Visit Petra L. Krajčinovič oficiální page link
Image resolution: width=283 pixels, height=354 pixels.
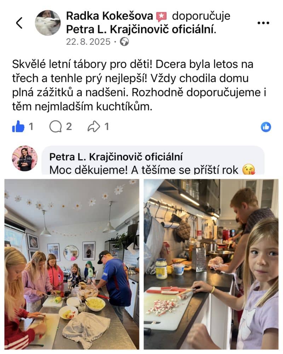141,29
